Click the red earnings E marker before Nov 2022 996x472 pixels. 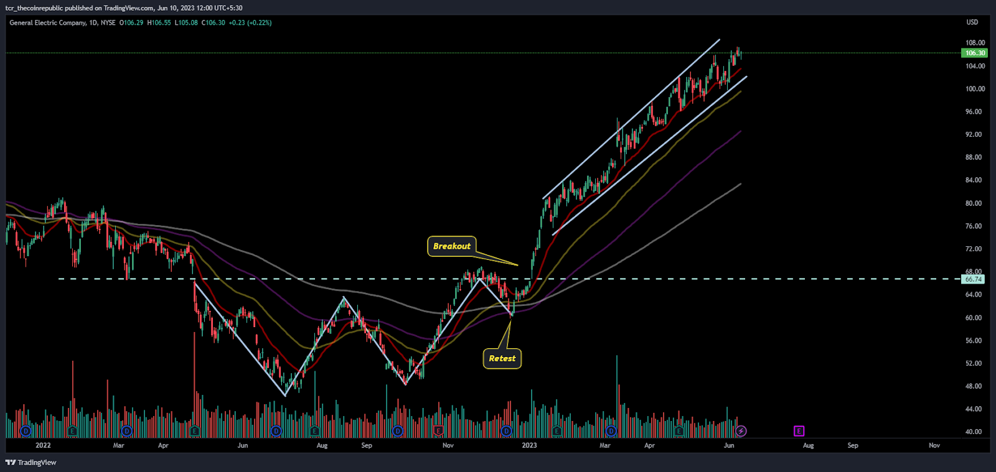[x=438, y=431]
